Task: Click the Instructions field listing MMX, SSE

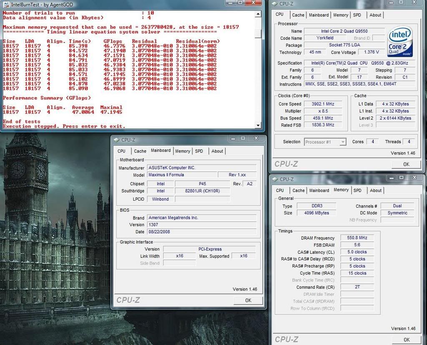Action: (359, 84)
